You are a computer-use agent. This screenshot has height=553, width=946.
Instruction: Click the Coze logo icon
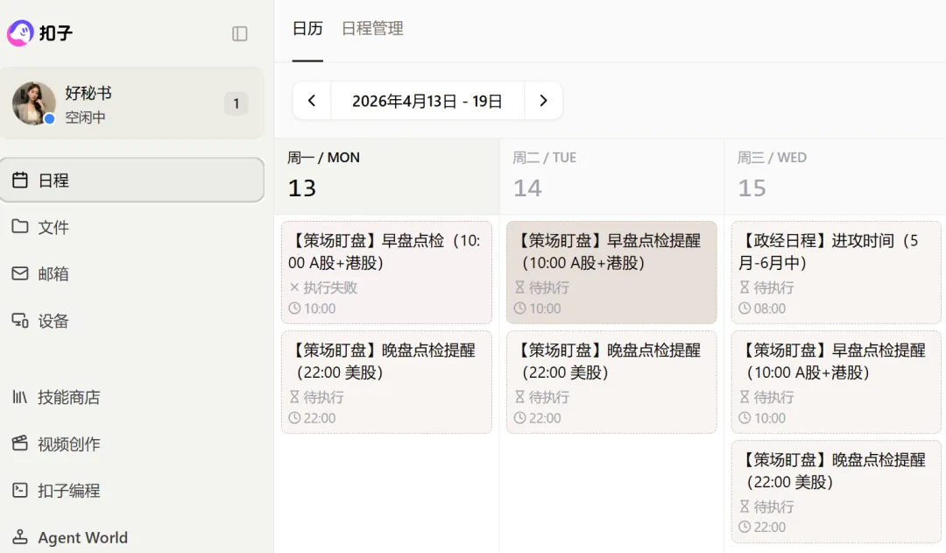pyautogui.click(x=20, y=33)
